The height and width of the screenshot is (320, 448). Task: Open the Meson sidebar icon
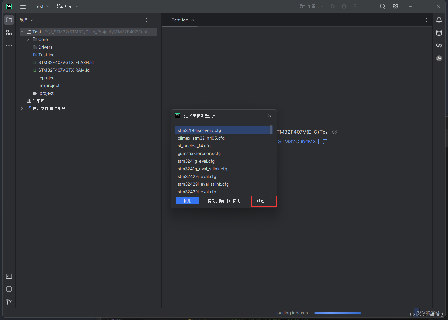[x=439, y=58]
